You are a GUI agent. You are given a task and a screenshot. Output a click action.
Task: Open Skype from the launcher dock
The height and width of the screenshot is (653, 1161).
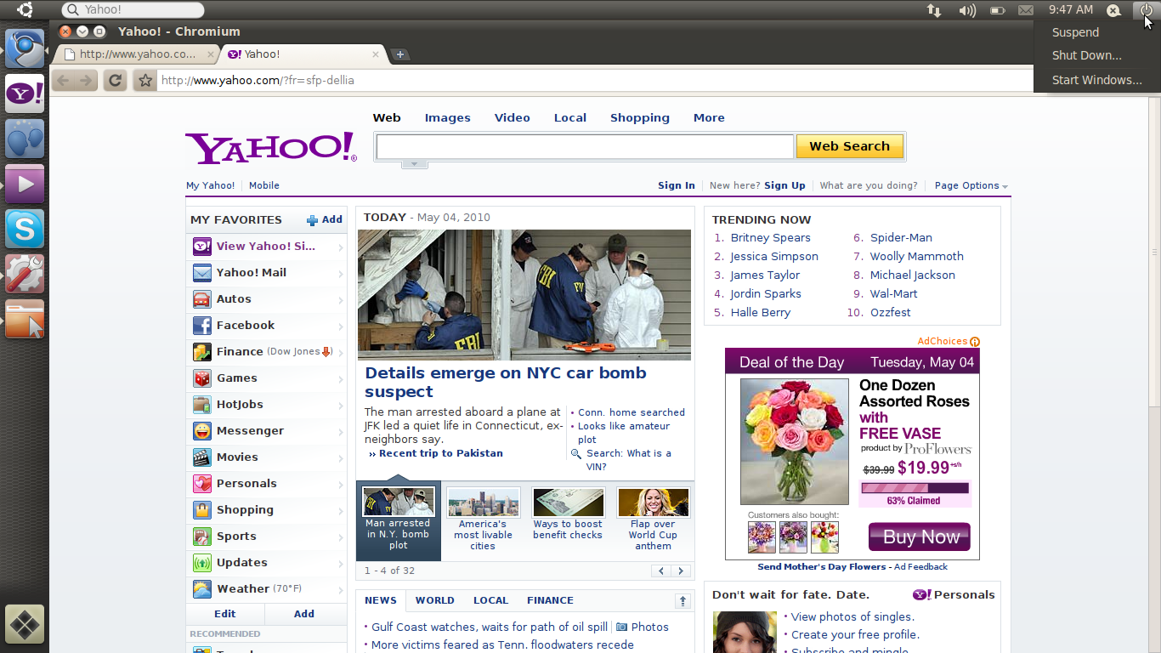point(25,229)
